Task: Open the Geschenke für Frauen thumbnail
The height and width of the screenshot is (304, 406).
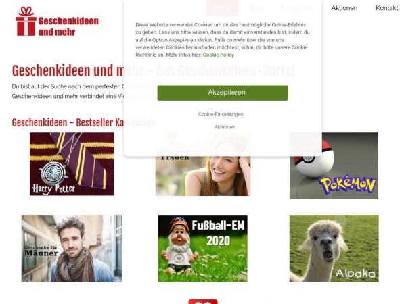Action: click(203, 176)
